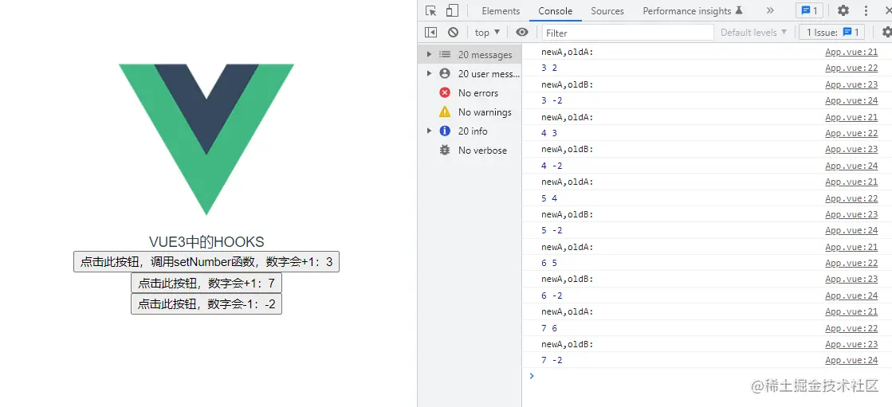Open App.vue:24 link beside '5 -2'

pos(851,231)
